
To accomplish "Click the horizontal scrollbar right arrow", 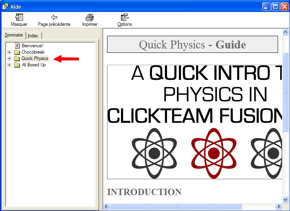I will [278, 206].
